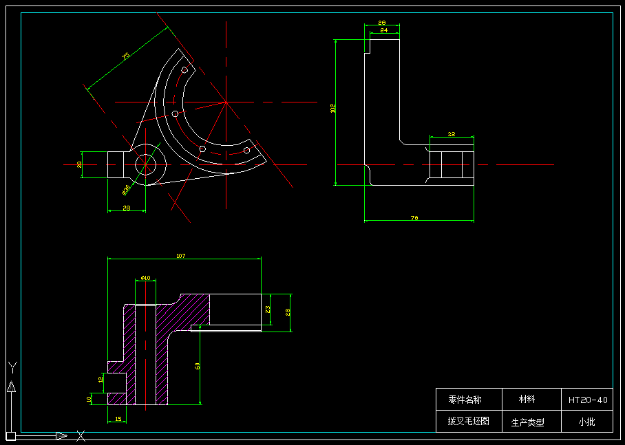Select the "28" dimension below the fork plan view

pos(127,208)
